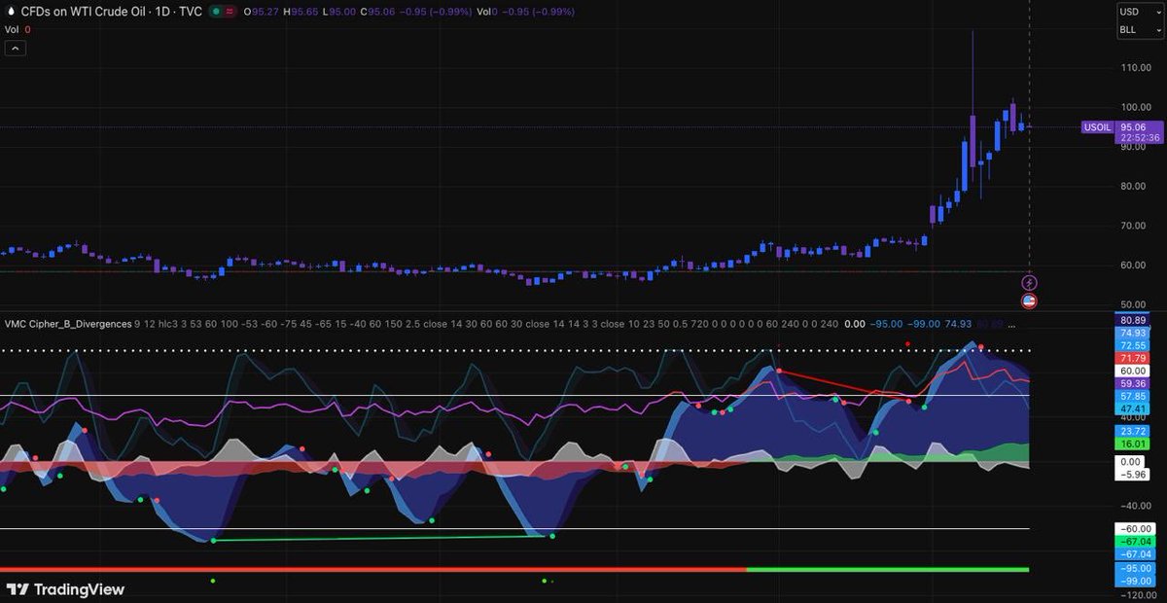The image size is (1167, 603).
Task: Select VMC Cipher_B_Divergences indicator title
Action: click(x=68, y=324)
